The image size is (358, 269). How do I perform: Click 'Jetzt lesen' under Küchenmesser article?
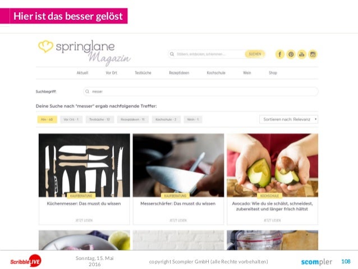point(84,220)
